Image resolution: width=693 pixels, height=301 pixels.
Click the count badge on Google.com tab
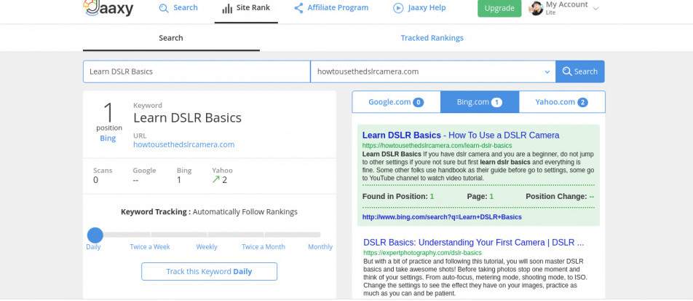click(x=418, y=103)
